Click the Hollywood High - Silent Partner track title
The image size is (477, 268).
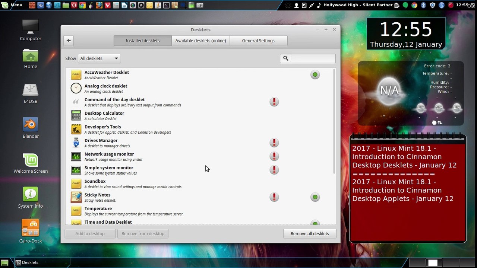click(x=358, y=5)
